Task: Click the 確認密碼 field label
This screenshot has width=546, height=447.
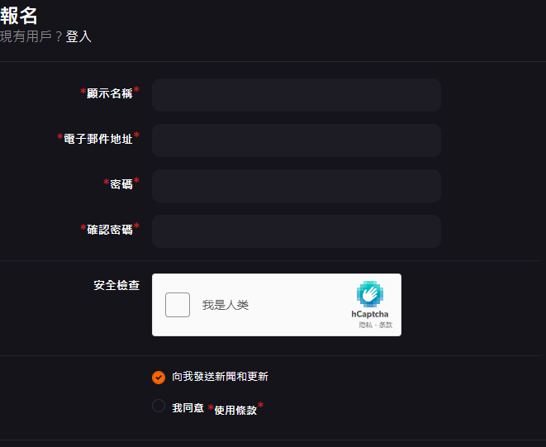Action: [x=109, y=230]
